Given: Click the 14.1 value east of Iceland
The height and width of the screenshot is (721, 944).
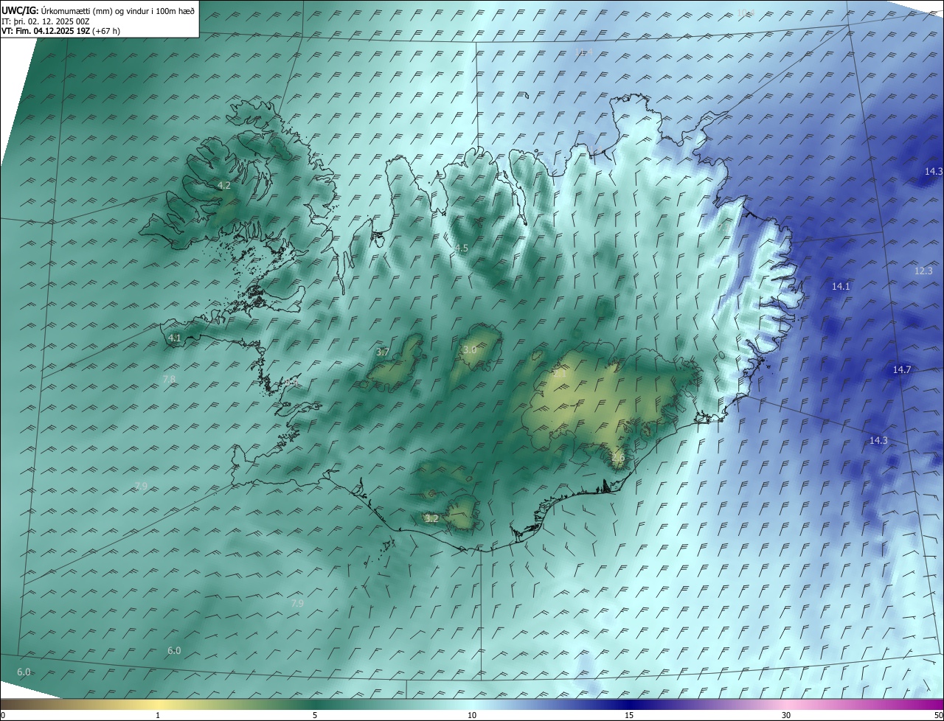Looking at the screenshot, I should tap(841, 286).
